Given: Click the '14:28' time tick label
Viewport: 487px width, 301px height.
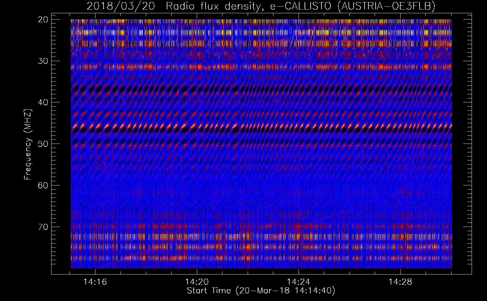Looking at the screenshot, I should coord(400,282).
